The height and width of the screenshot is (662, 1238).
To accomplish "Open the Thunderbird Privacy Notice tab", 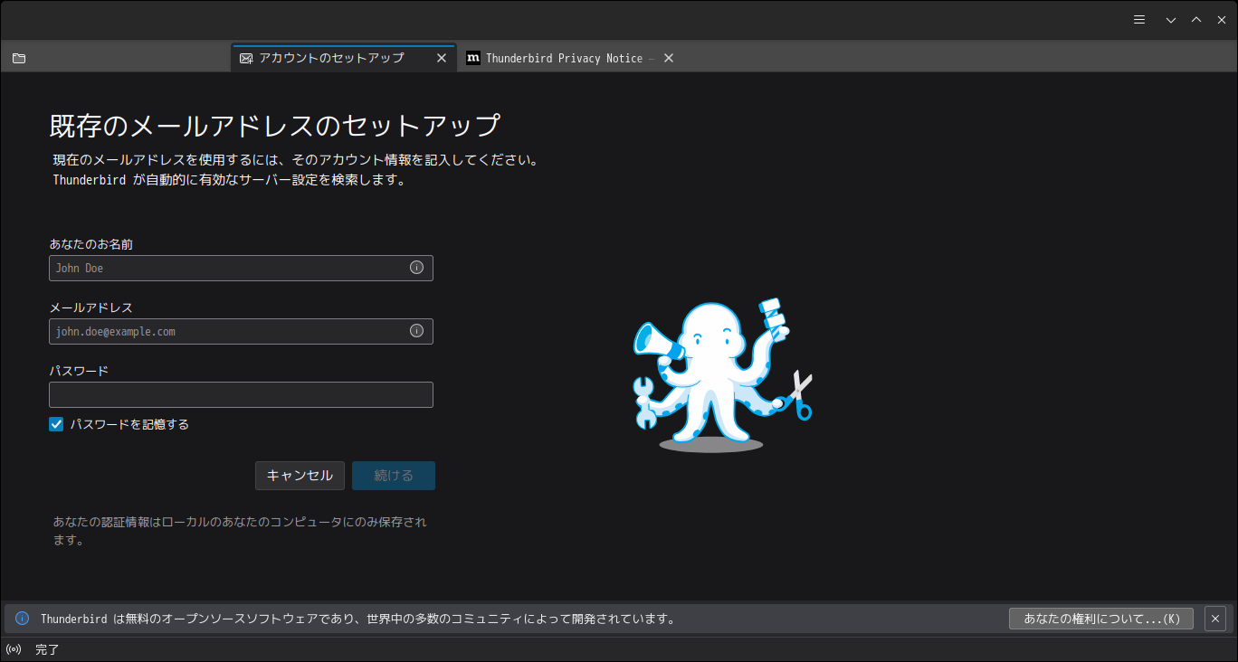I will point(561,57).
